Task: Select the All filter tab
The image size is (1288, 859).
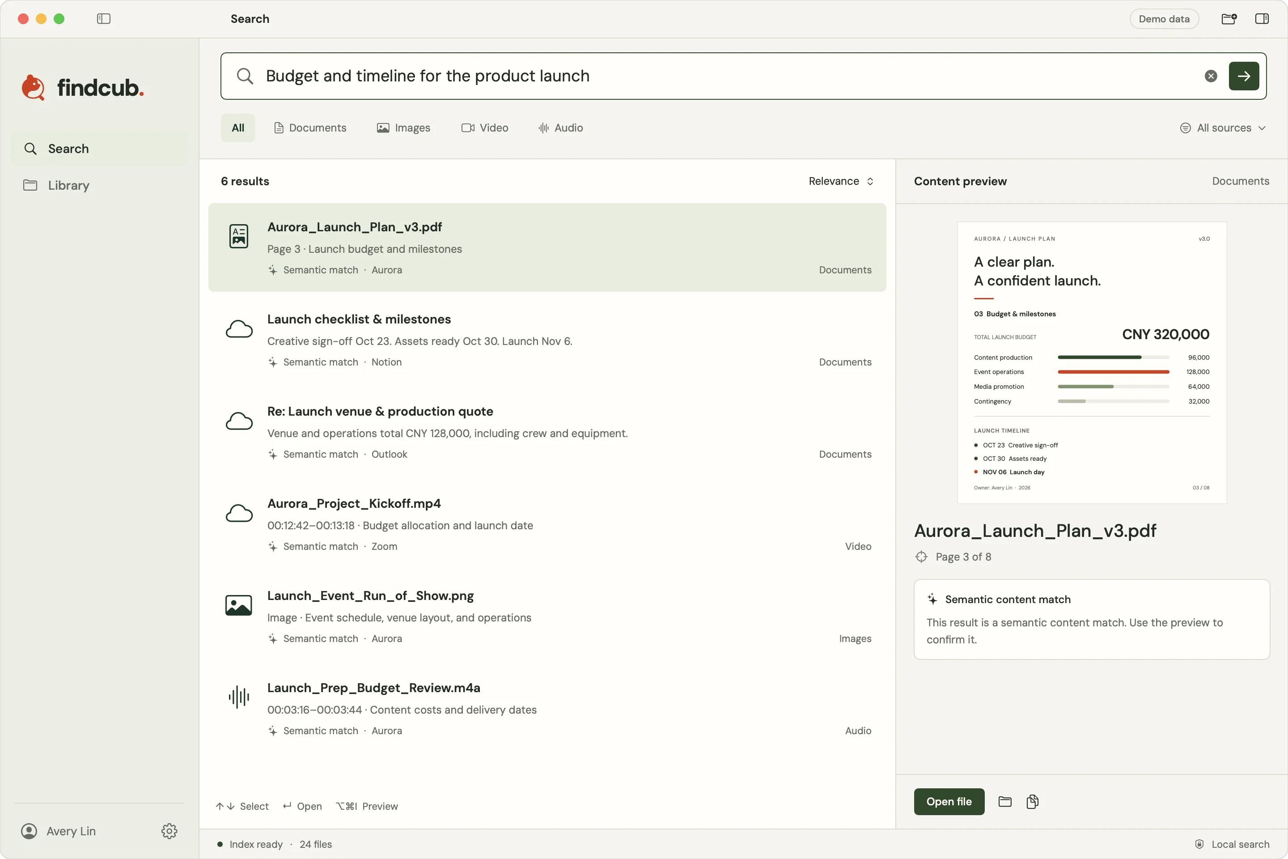Action: pyautogui.click(x=237, y=128)
